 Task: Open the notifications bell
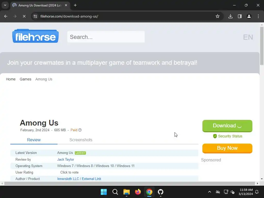(x=257, y=192)
